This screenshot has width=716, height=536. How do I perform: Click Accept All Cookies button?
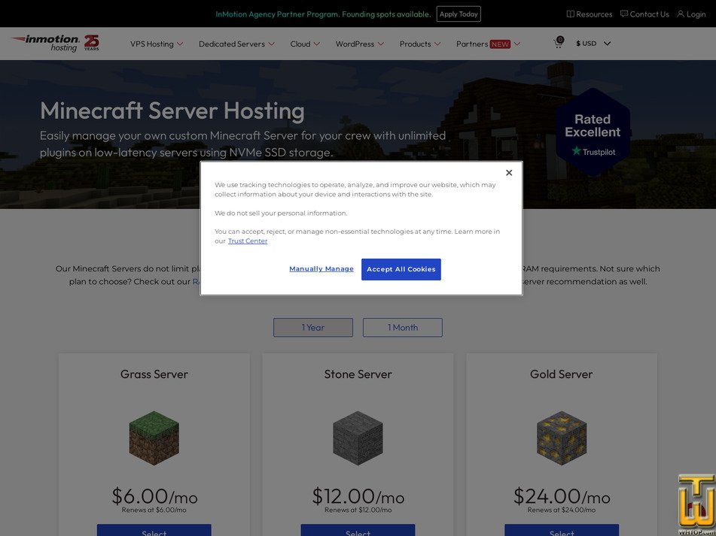[401, 269]
